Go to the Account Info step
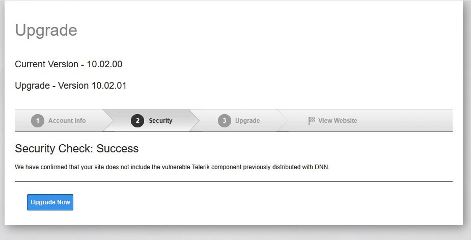 pyautogui.click(x=67, y=121)
